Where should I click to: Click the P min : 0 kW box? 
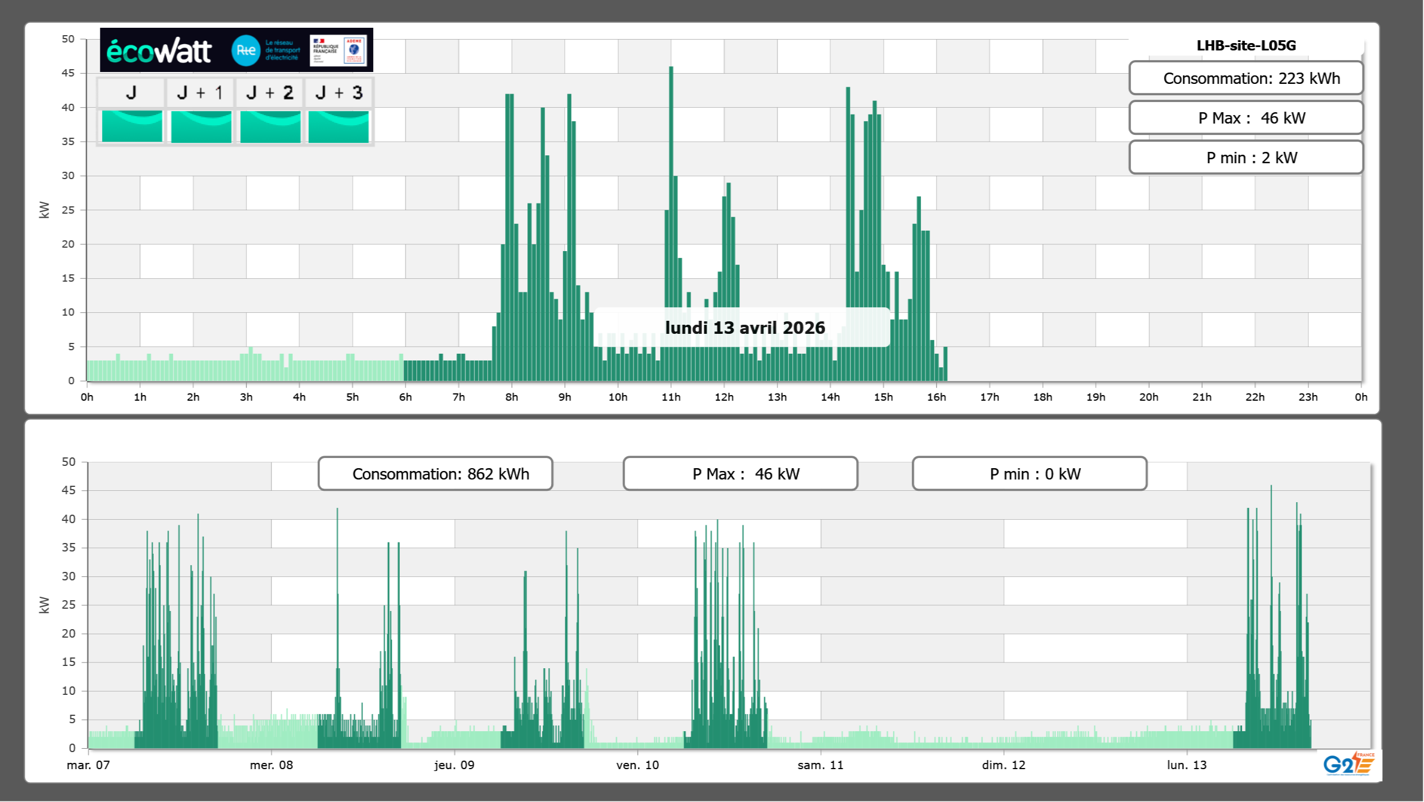[x=1029, y=474]
